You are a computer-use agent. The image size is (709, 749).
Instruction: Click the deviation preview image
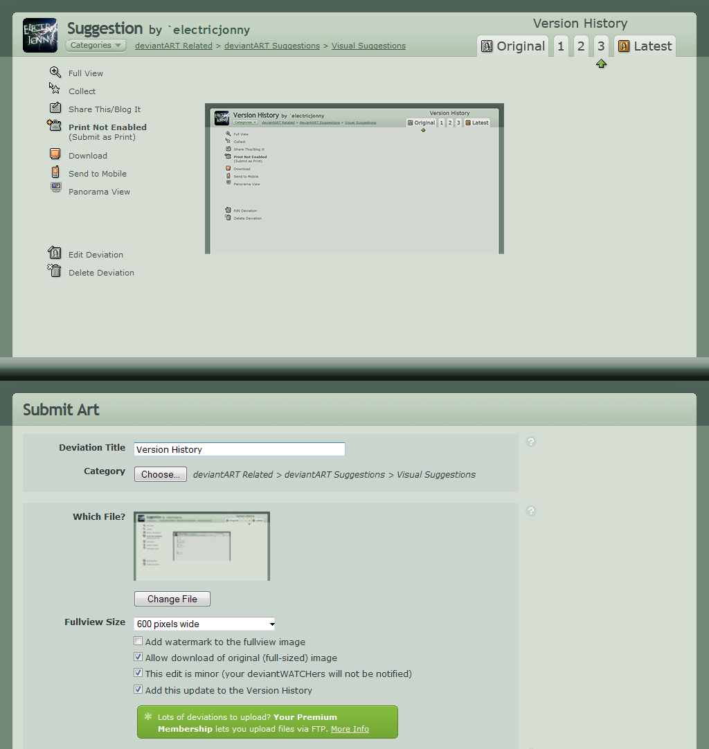click(354, 179)
